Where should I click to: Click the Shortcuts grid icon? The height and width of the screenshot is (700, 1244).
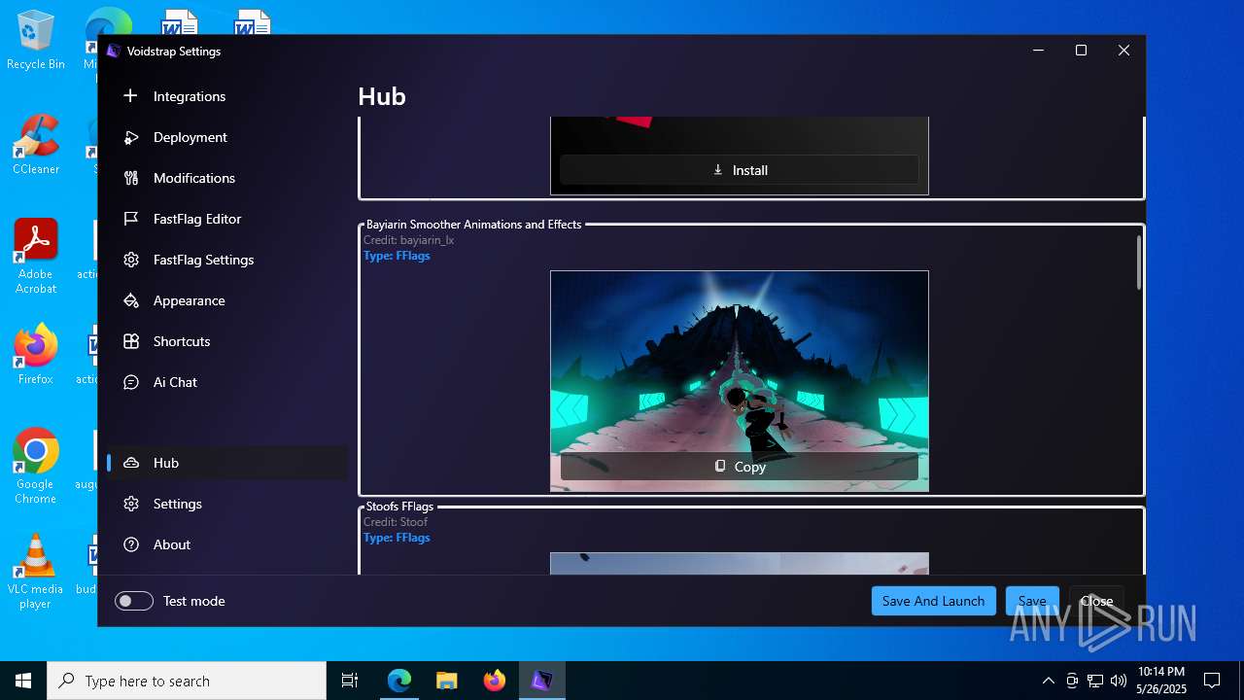(x=131, y=341)
